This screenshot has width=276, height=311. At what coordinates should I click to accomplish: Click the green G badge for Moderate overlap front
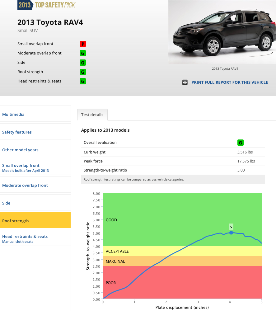(83, 53)
